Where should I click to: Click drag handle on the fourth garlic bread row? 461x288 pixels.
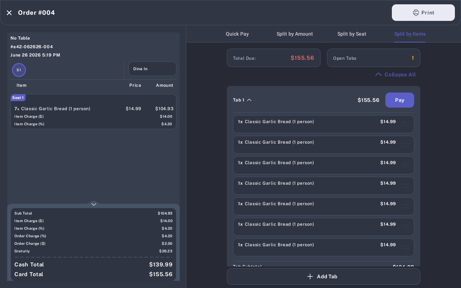click(405, 186)
